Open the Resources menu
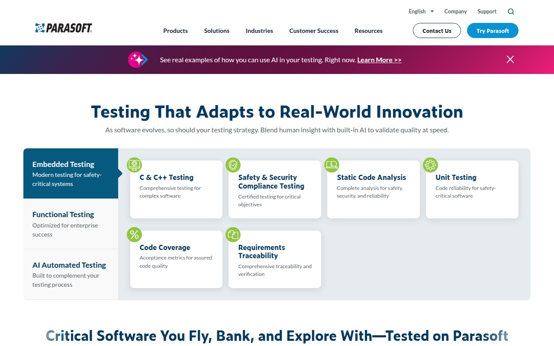Screen dimensions: 554x346 pos(368,31)
